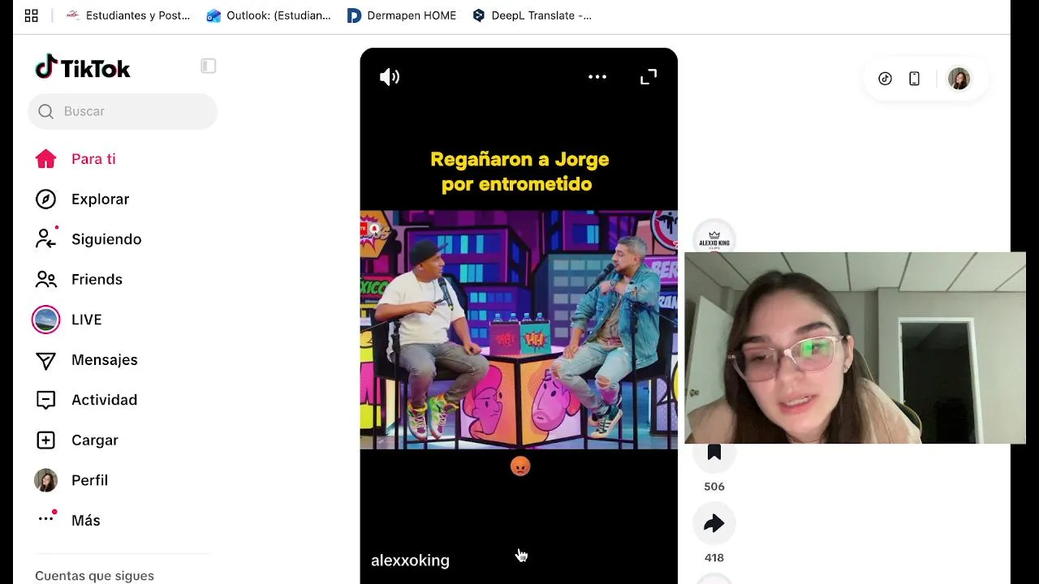Share the video using the arrow button
Viewport: 1039px width, 584px height.
pos(714,524)
